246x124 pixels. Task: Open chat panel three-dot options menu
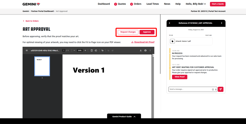[222, 23]
